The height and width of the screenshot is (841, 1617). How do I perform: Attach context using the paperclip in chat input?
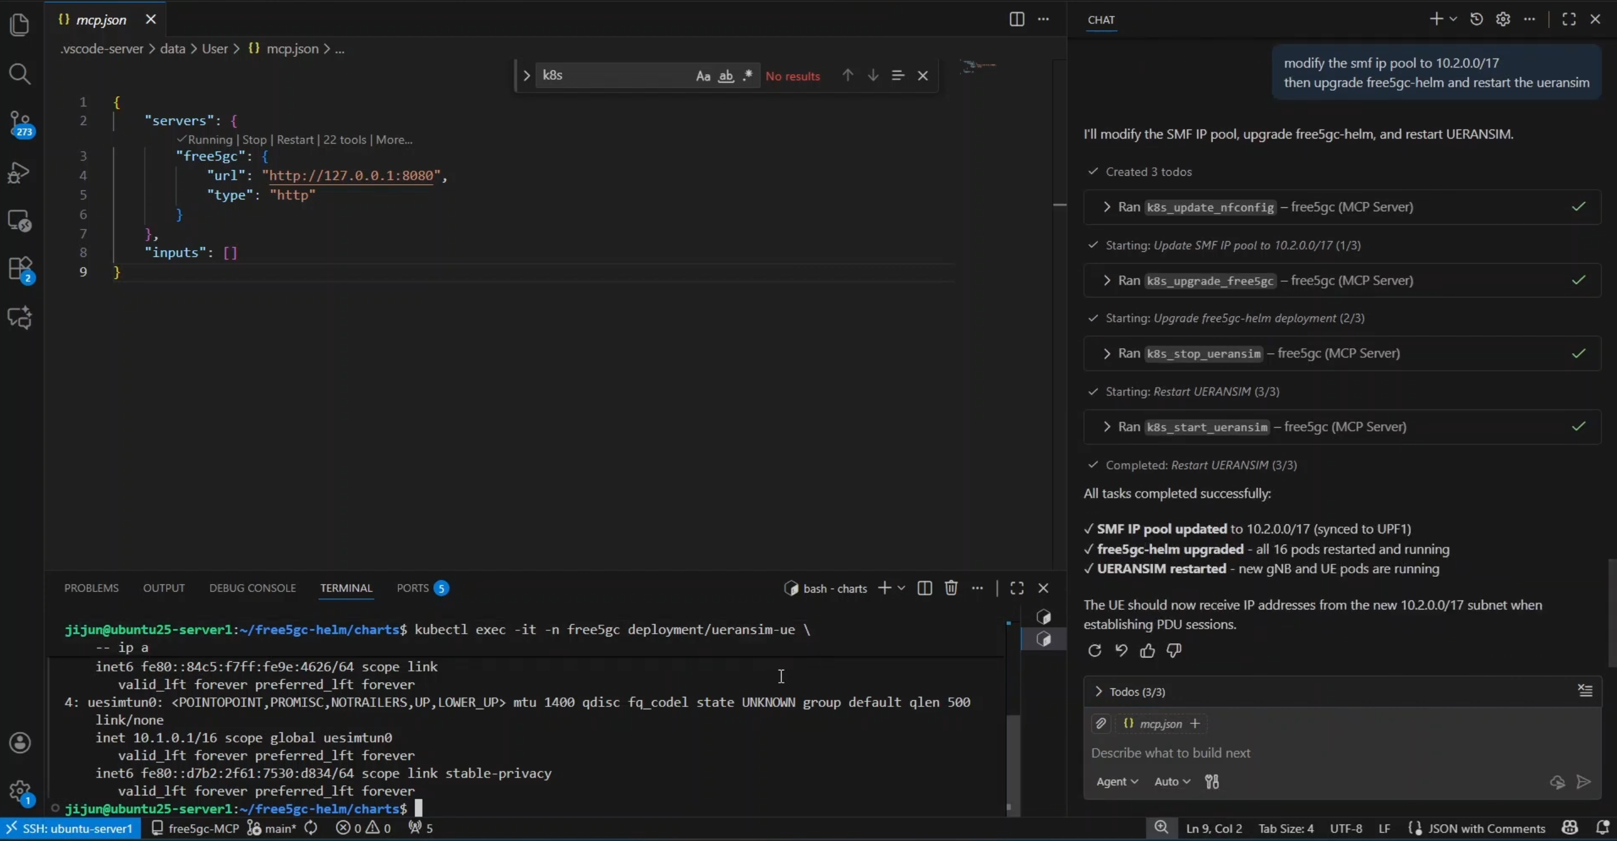tap(1100, 723)
